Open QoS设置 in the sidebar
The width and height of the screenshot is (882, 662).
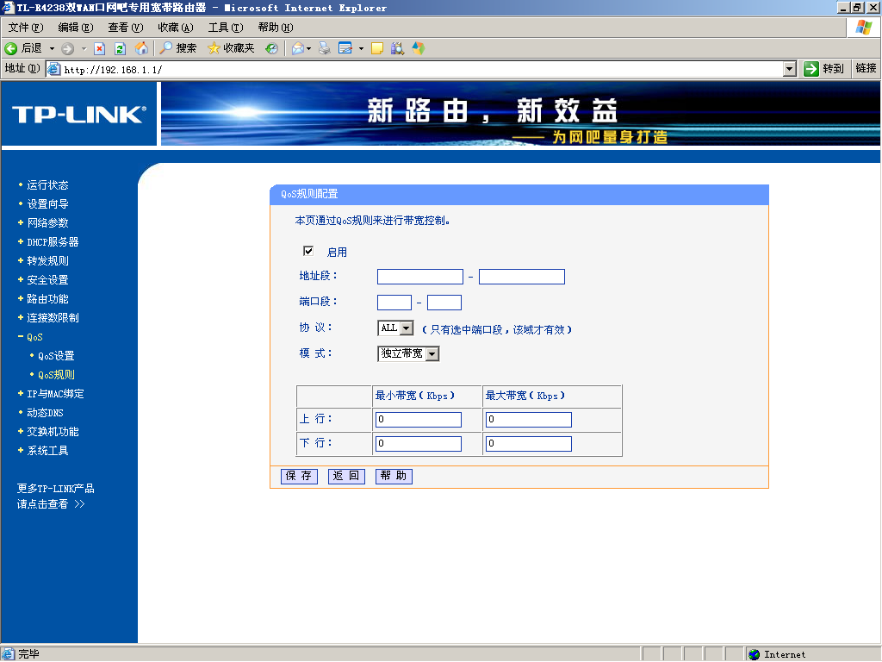pos(56,356)
